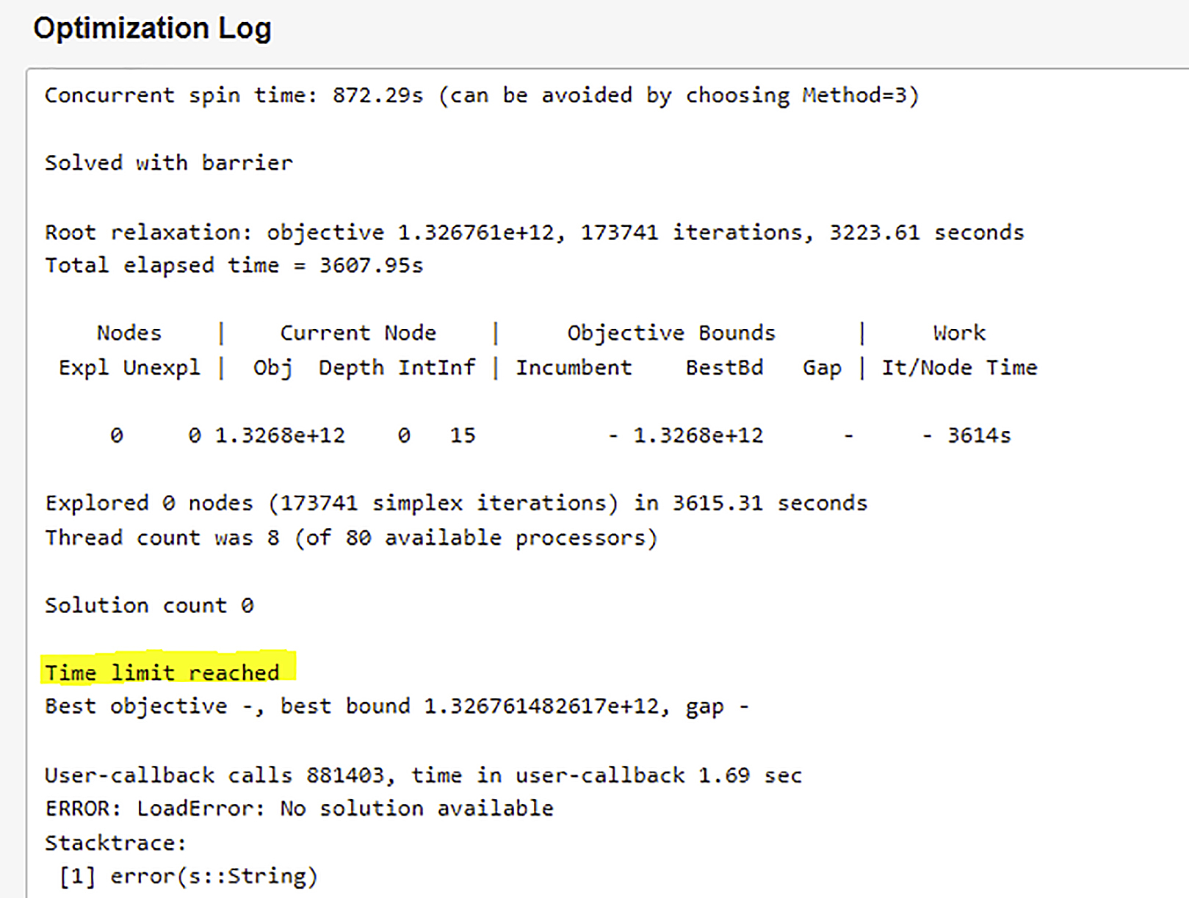1189x898 pixels.
Task: Click the Explored 0 nodes line
Action: [x=455, y=503]
